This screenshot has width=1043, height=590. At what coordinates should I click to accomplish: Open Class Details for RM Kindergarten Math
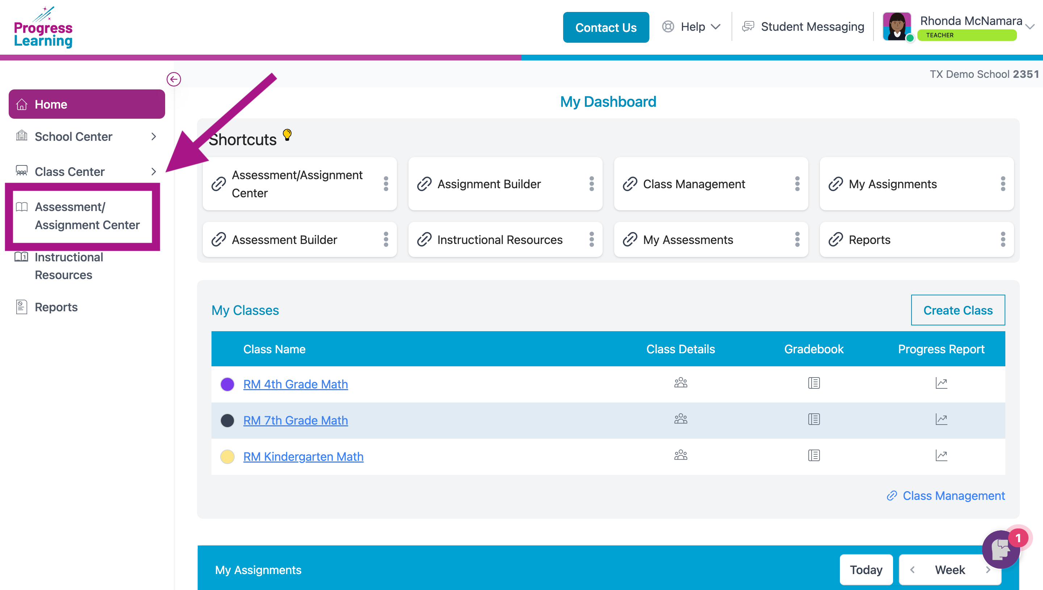point(680,455)
